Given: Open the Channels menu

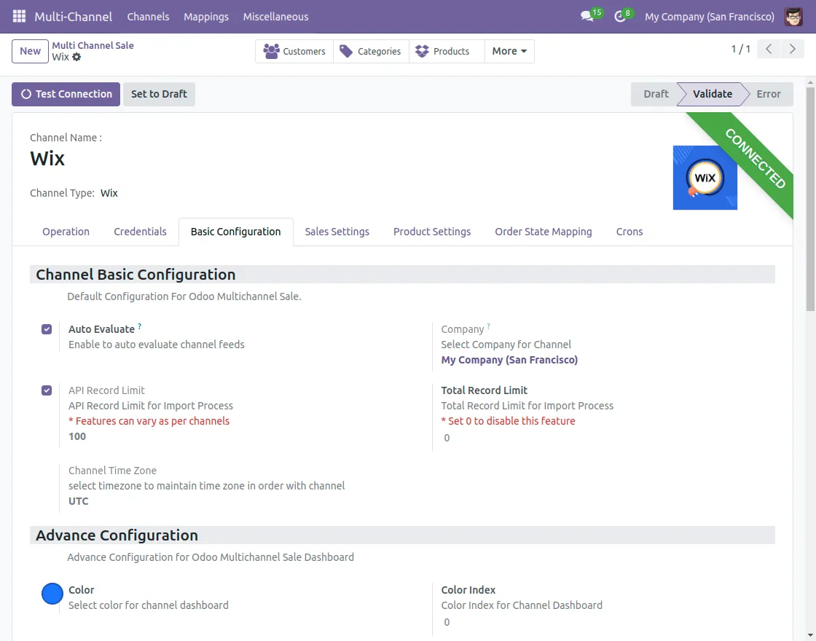Looking at the screenshot, I should coord(148,16).
